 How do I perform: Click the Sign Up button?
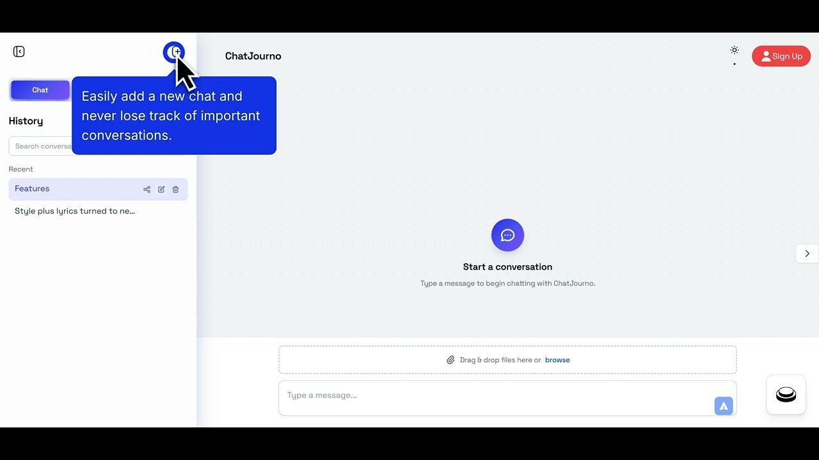781,56
